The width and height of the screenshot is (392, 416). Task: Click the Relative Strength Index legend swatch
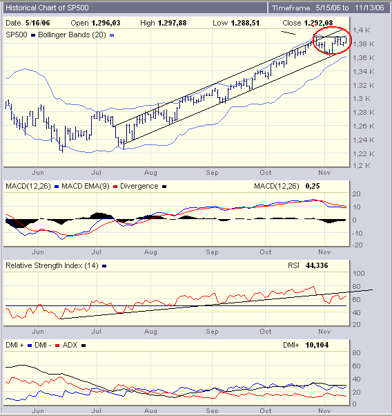pyautogui.click(x=104, y=266)
